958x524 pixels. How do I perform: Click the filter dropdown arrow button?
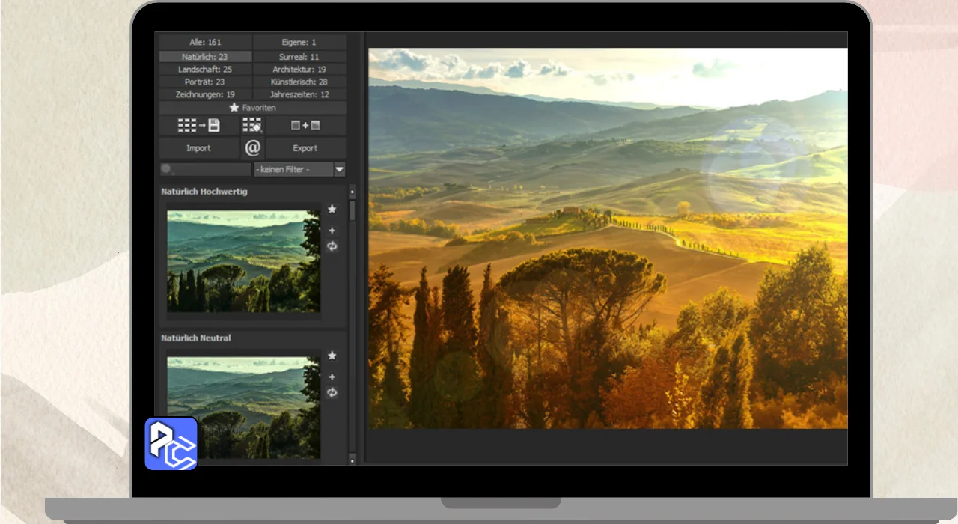click(340, 170)
